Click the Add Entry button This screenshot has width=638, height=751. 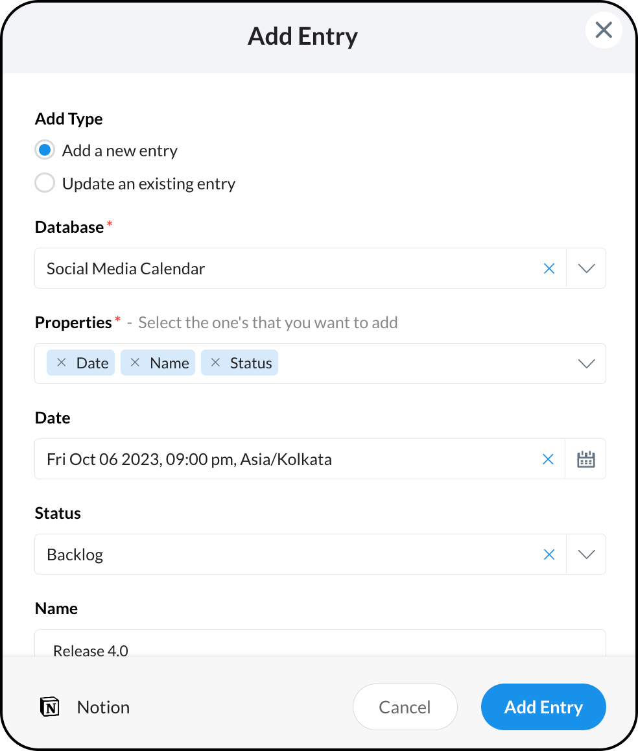point(543,707)
